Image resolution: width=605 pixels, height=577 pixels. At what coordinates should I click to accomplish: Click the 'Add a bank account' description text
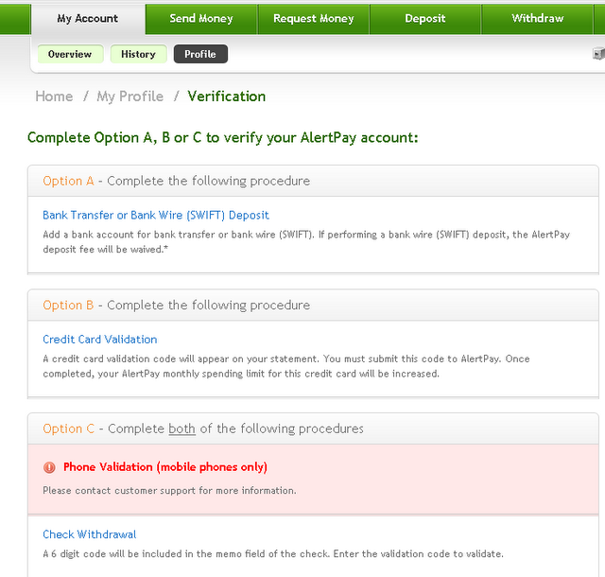(306, 242)
